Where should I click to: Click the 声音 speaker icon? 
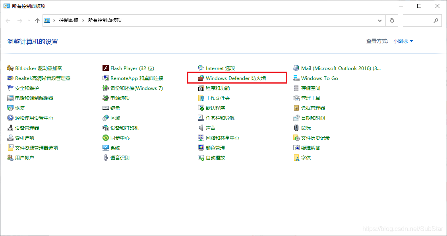tap(201, 128)
